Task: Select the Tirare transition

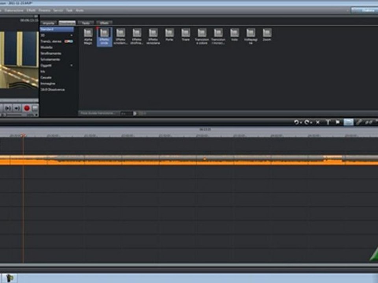Action: click(185, 35)
